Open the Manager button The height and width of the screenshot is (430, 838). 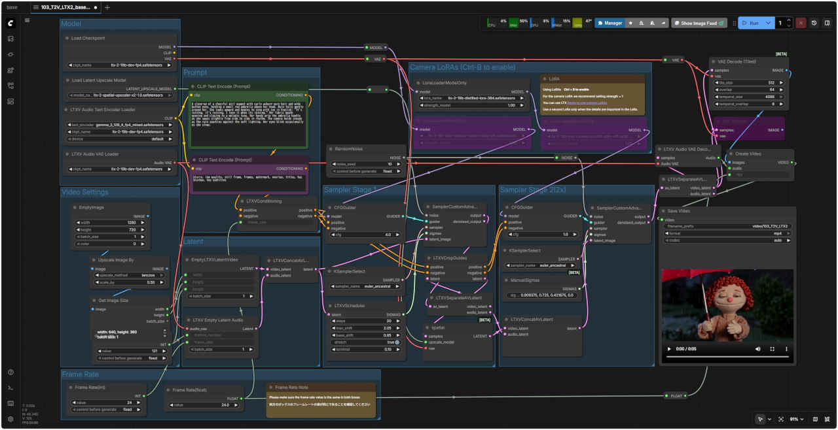click(x=610, y=23)
